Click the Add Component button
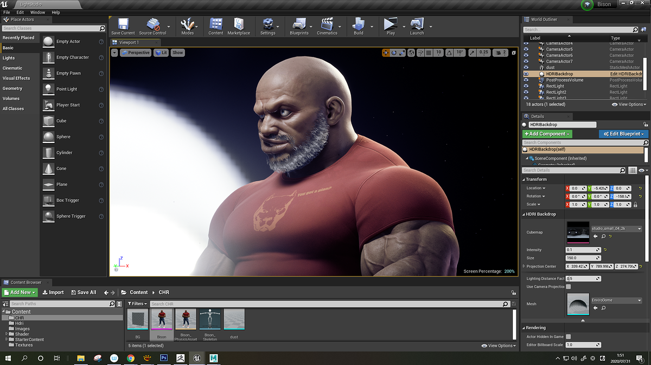Viewport: 651px width, 365px height. (547, 134)
